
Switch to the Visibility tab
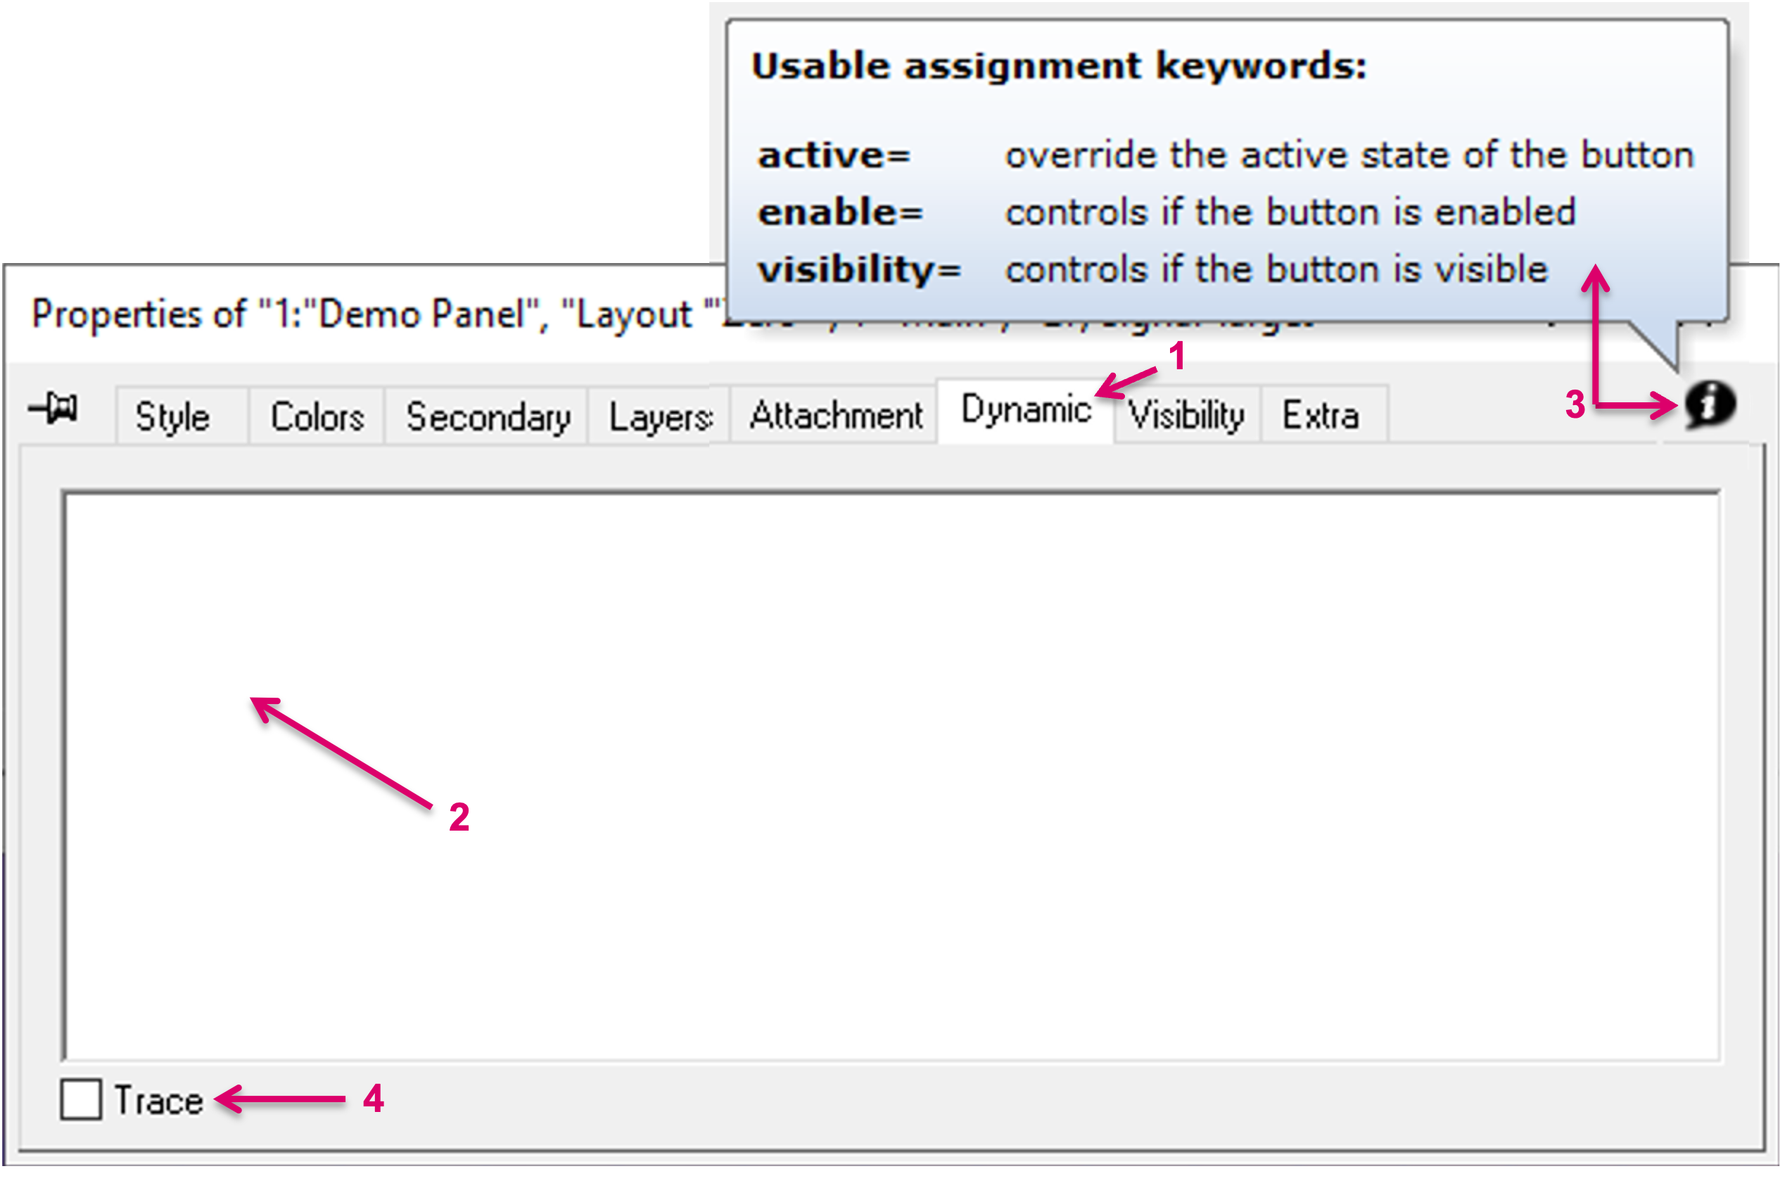[1187, 415]
